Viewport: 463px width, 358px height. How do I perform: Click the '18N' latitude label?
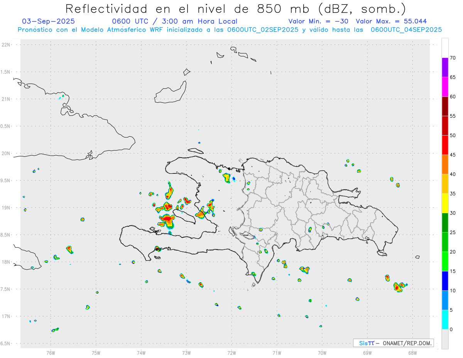click(7, 262)
